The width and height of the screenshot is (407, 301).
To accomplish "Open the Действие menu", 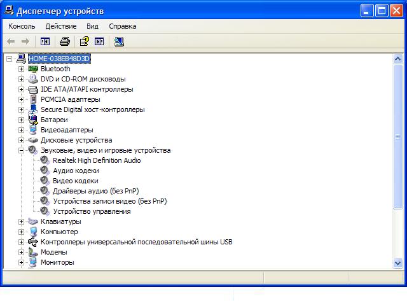I will (61, 26).
